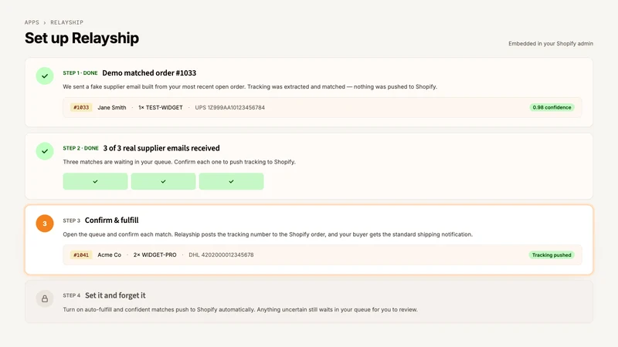
Task: Click the Embedded in your Shopify admin note
Action: (551, 44)
